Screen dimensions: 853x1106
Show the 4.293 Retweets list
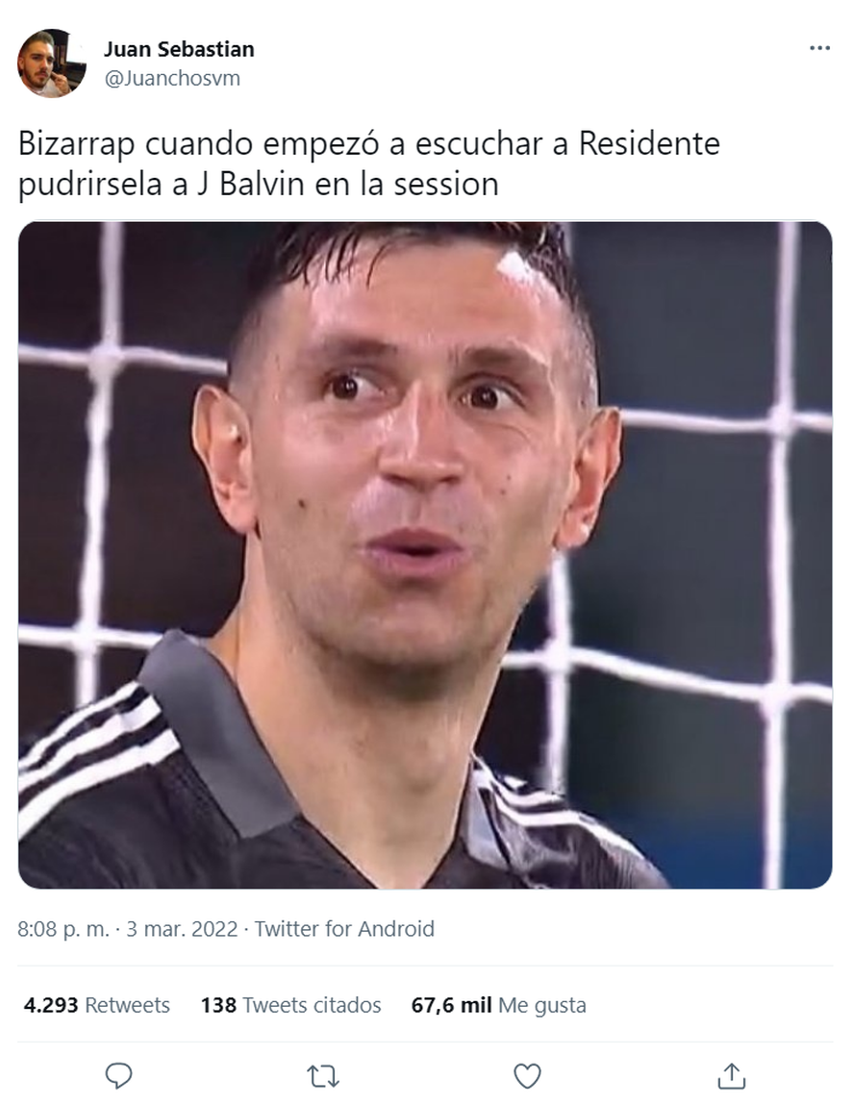coord(97,1005)
